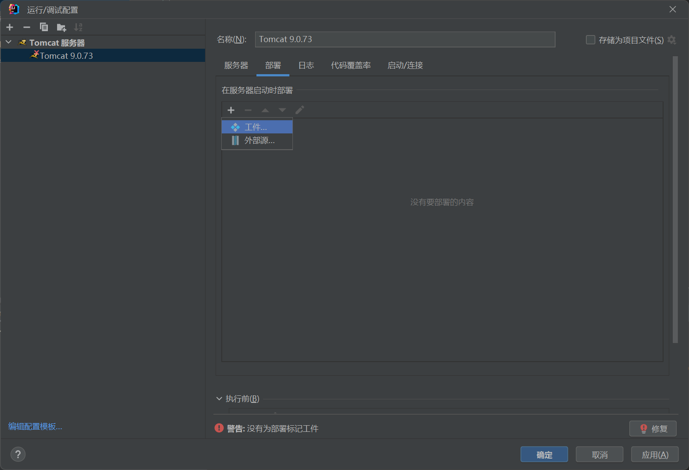The height and width of the screenshot is (470, 689).
Task: Click the 应用(A) button
Action: (655, 455)
